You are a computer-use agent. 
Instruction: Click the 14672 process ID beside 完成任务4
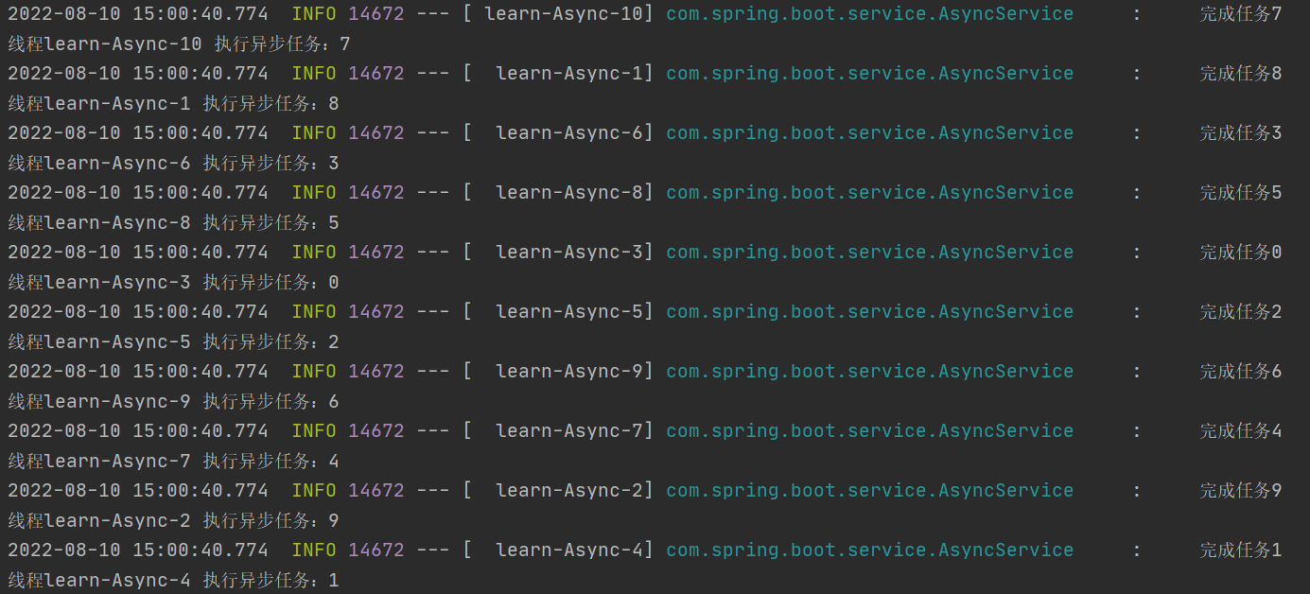(376, 431)
